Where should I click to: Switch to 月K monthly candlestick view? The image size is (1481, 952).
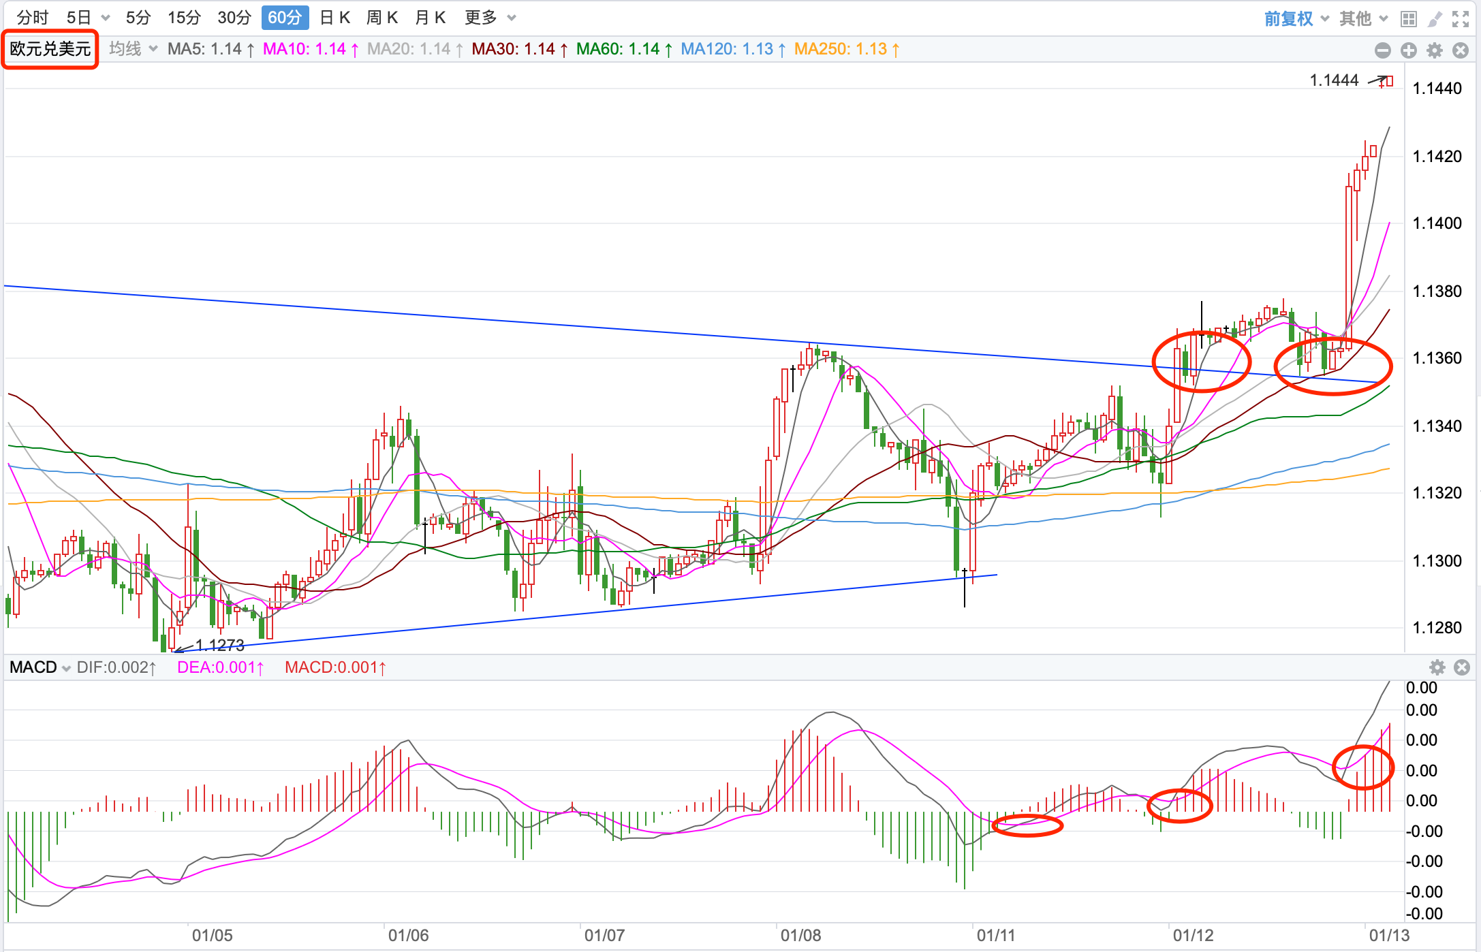431,18
